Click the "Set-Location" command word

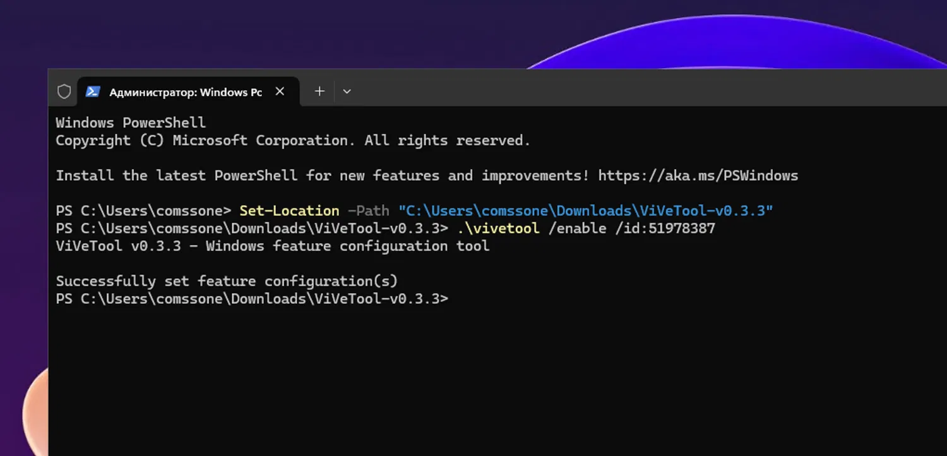pyautogui.click(x=289, y=211)
